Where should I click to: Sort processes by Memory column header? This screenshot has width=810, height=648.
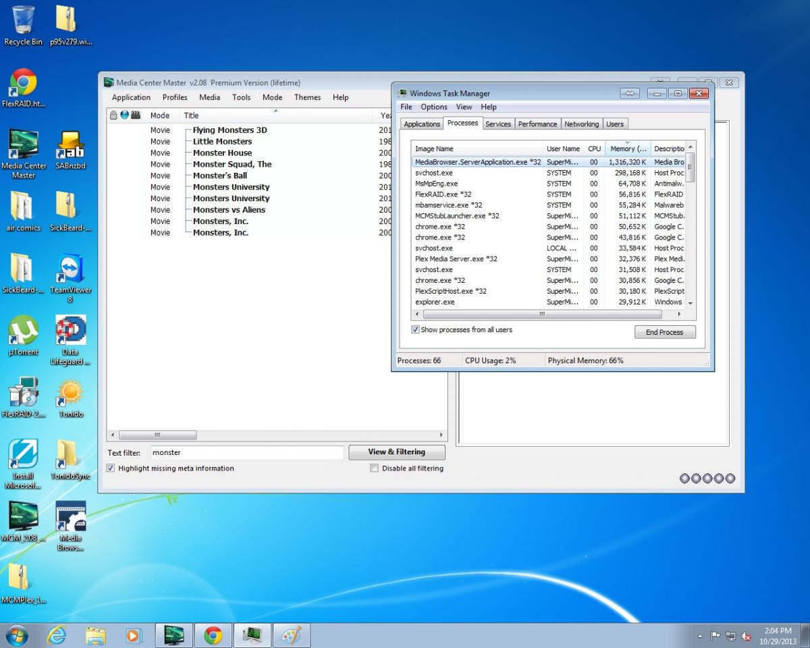[626, 148]
